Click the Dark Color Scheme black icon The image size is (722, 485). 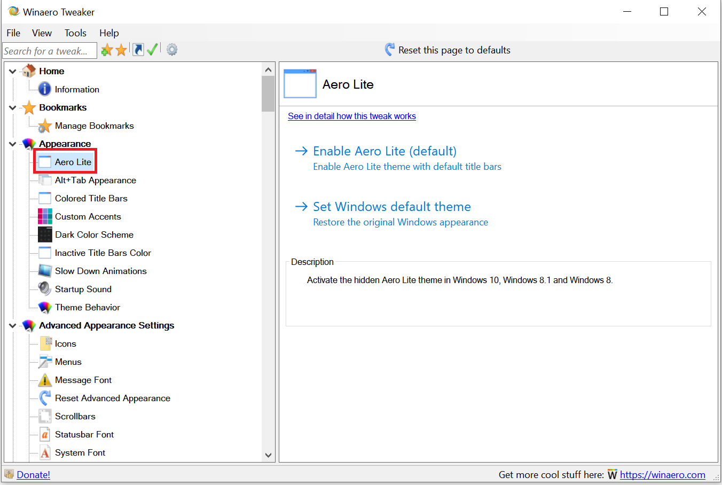(x=45, y=234)
